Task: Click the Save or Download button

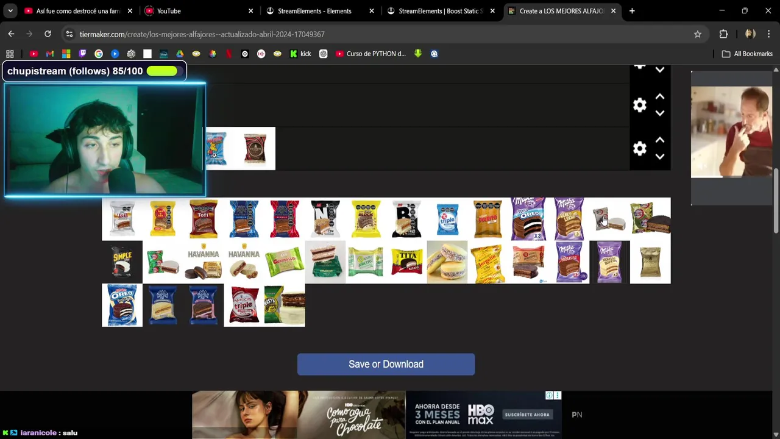Action: pos(386,364)
